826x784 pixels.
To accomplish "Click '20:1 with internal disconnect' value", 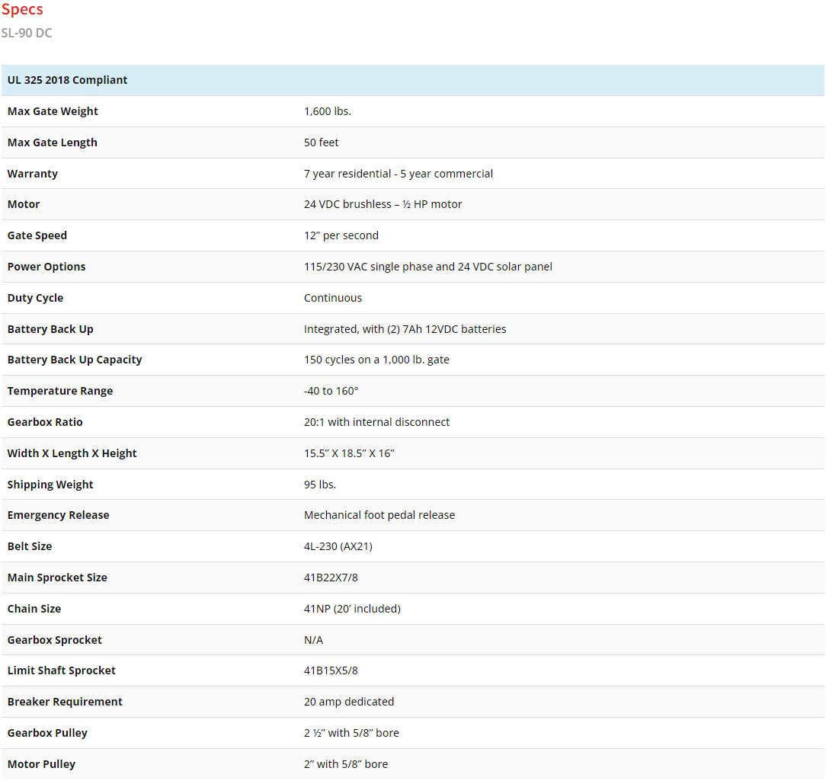I will tap(376, 422).
